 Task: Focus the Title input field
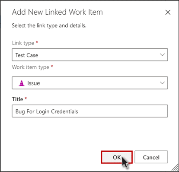[x=90, y=111]
